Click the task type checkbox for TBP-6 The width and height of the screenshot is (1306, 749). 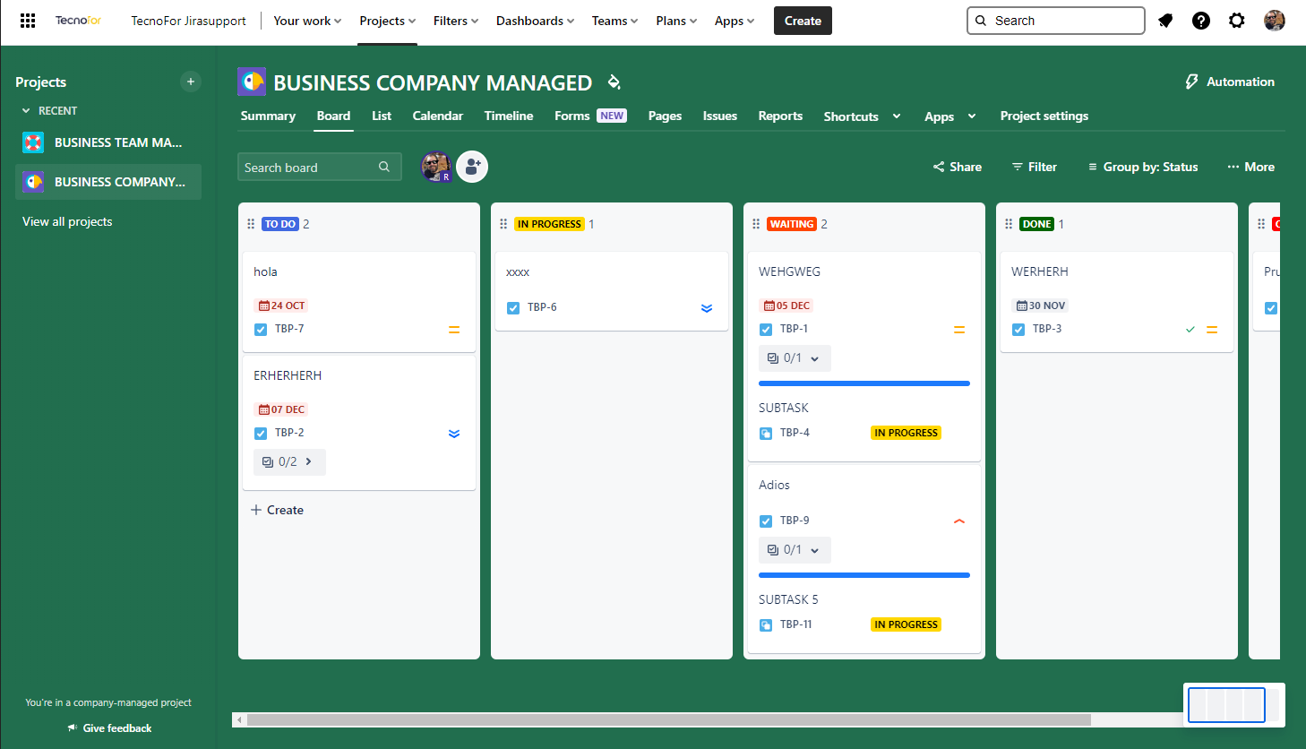click(x=513, y=308)
